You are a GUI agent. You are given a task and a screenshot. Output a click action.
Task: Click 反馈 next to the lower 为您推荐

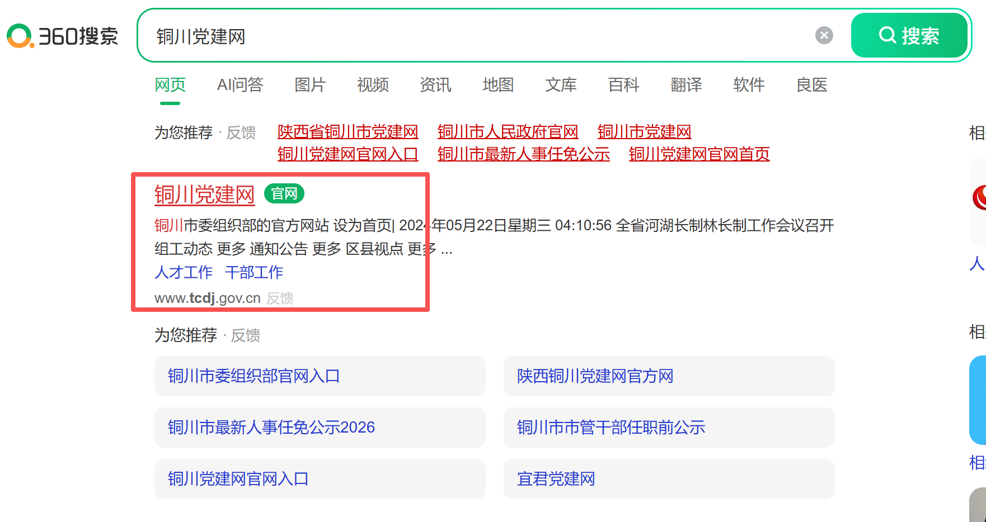click(246, 335)
